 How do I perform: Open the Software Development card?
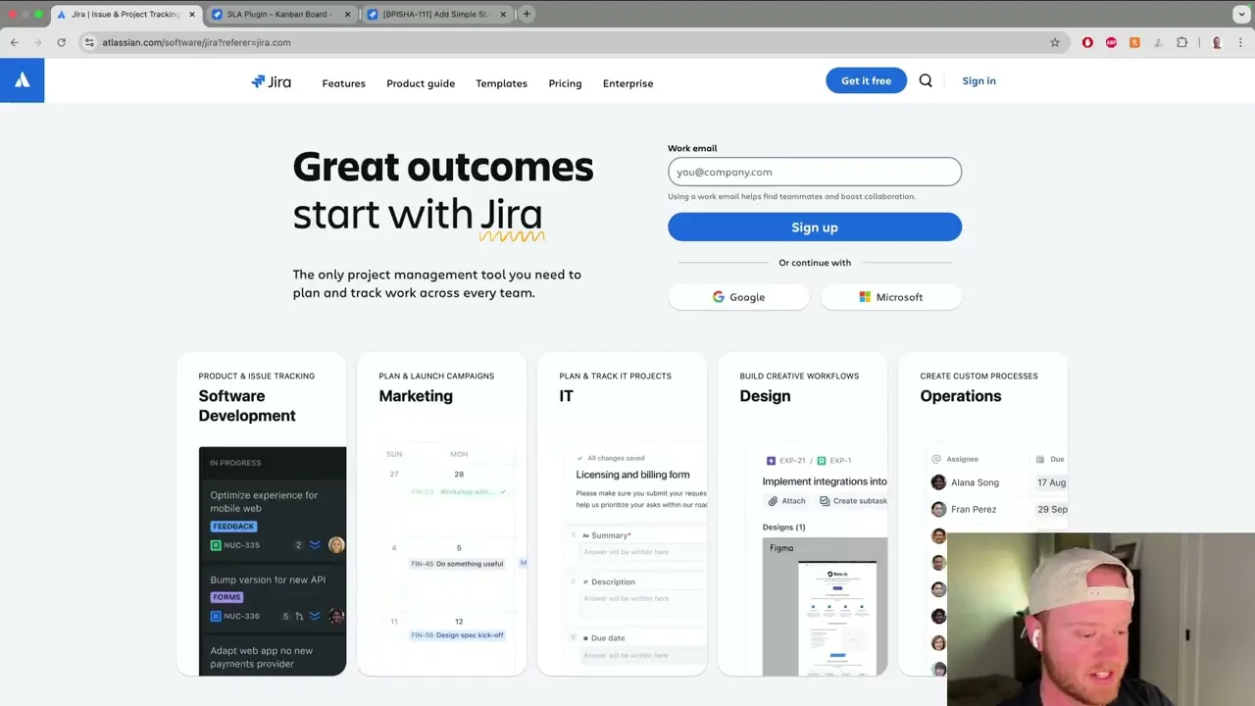tap(261, 514)
